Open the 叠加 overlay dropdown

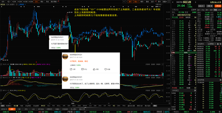pyautogui.click(x=136, y=1)
